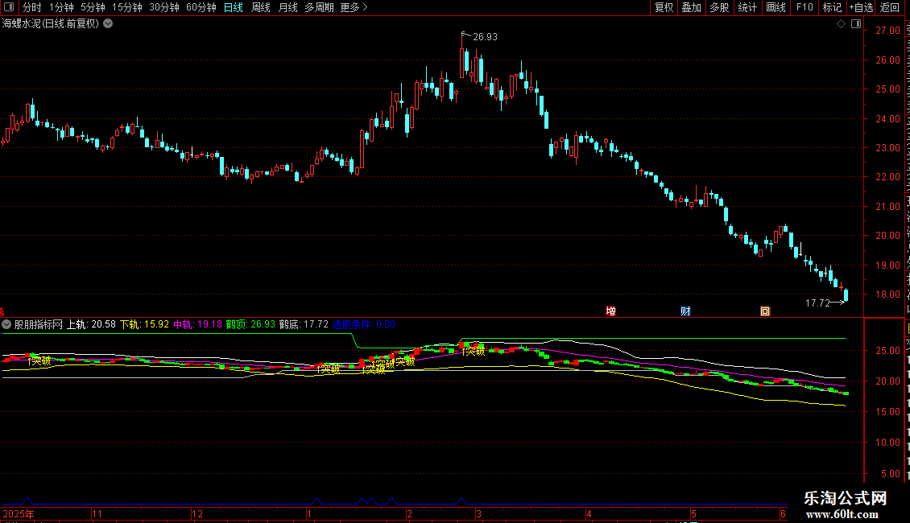
Task: Click the 18.00 price axis label
Action: [888, 294]
